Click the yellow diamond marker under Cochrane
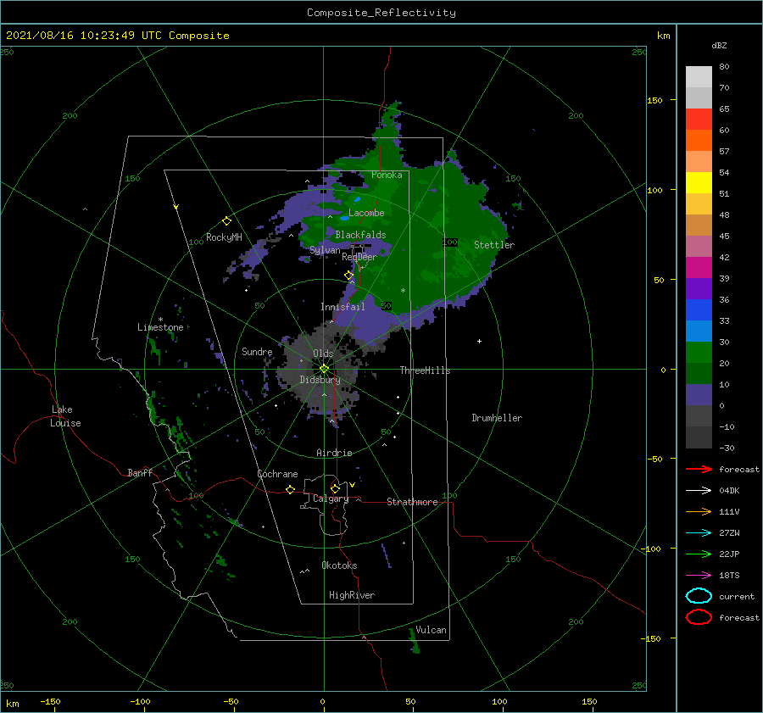The image size is (763, 713). pyautogui.click(x=290, y=489)
